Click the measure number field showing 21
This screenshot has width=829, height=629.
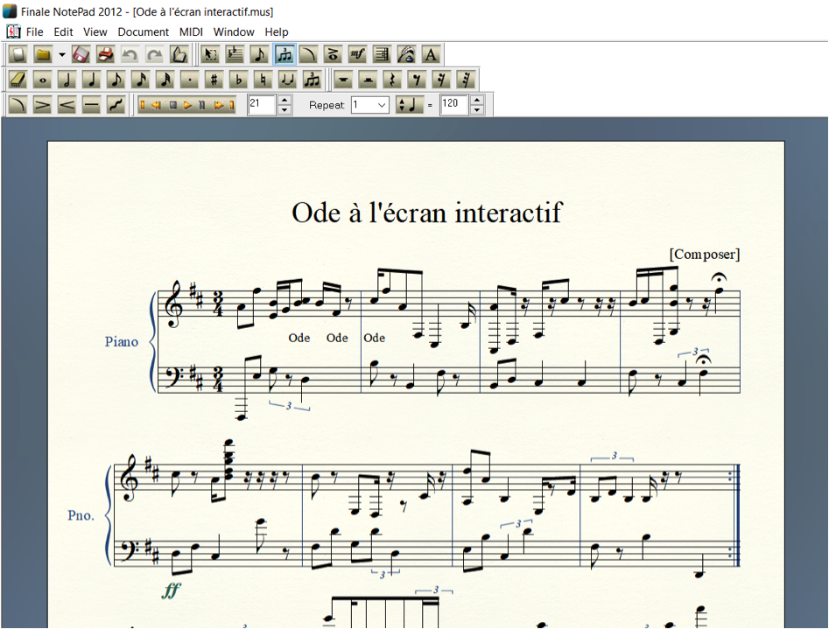pyautogui.click(x=260, y=104)
